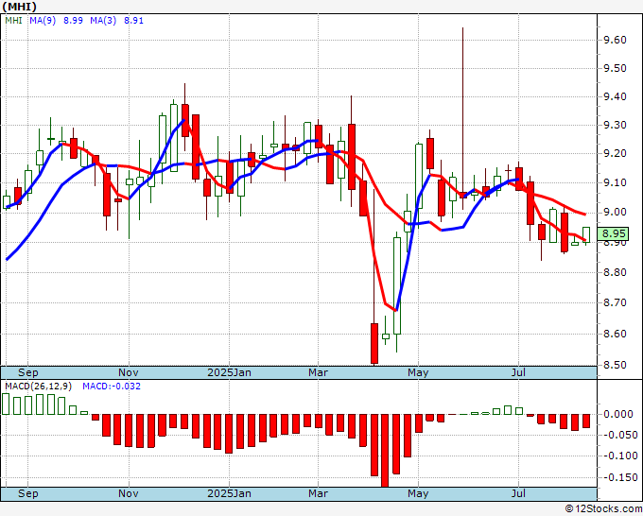Click Mar on the MACD panel date axis
This screenshot has height=516, width=643.
[319, 493]
